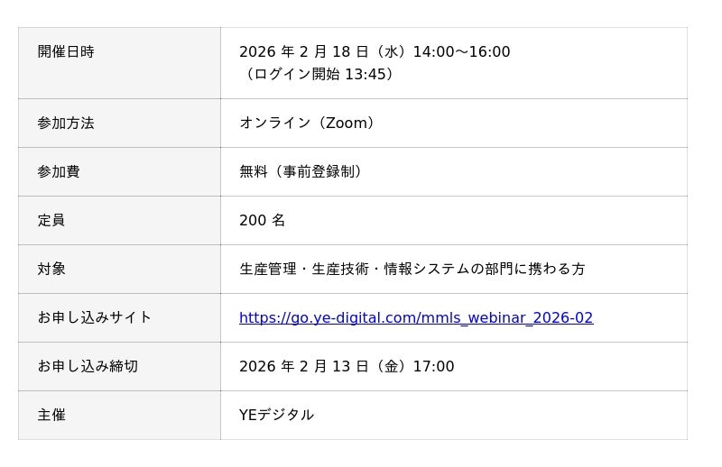Select the お申し込み締切 label cell
This screenshot has height=467, width=722.
[88, 367]
